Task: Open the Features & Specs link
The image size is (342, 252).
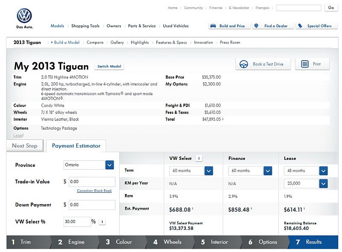Action: click(x=171, y=43)
